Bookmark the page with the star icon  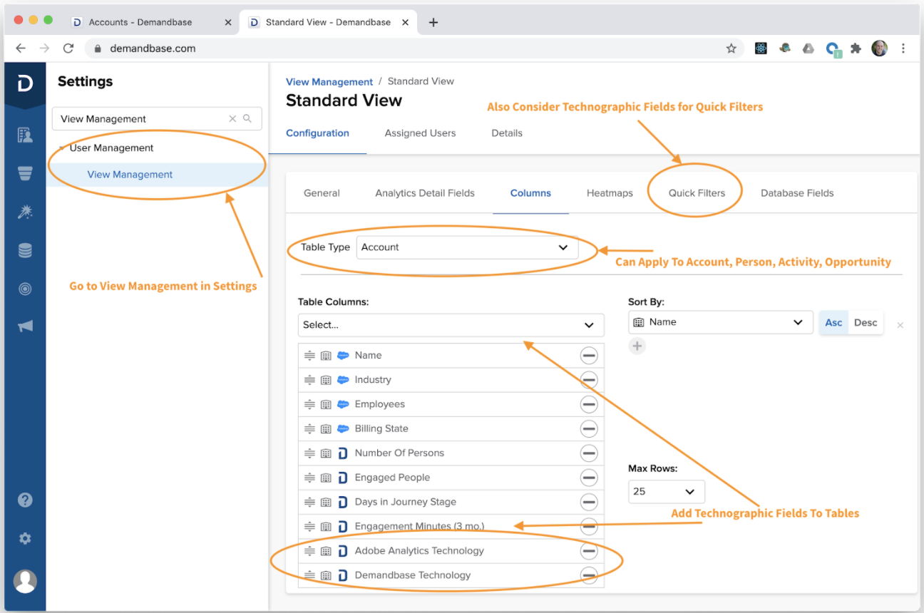731,48
